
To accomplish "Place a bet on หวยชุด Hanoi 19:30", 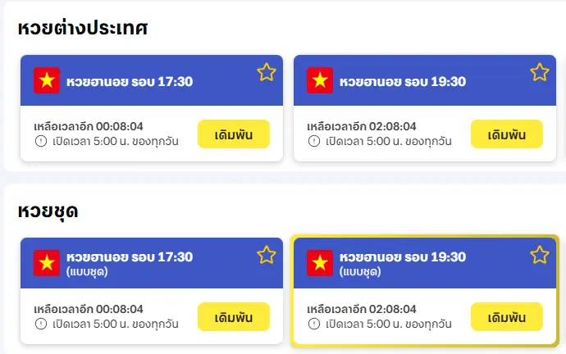I will point(507,317).
